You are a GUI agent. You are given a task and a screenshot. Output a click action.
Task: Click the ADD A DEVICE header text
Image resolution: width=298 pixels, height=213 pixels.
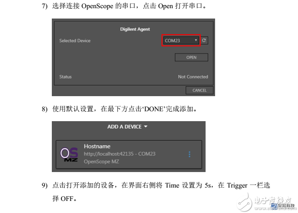click(124, 126)
